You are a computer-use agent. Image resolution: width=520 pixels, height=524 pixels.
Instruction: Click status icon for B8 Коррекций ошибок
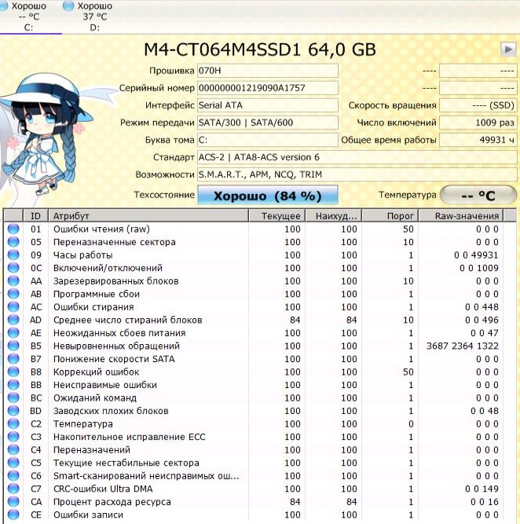pyautogui.click(x=13, y=372)
